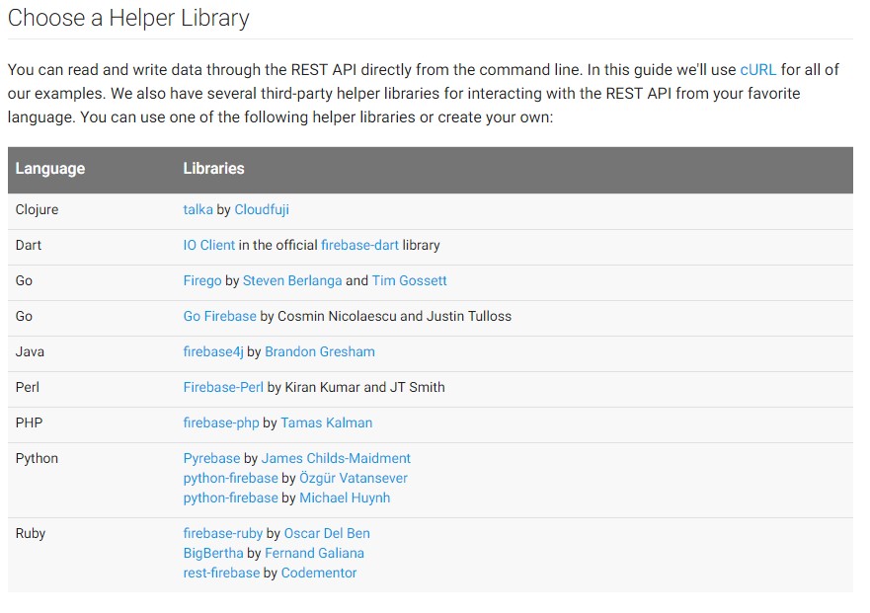Click the Language column header
This screenshot has height=613, width=870.
[50, 169]
